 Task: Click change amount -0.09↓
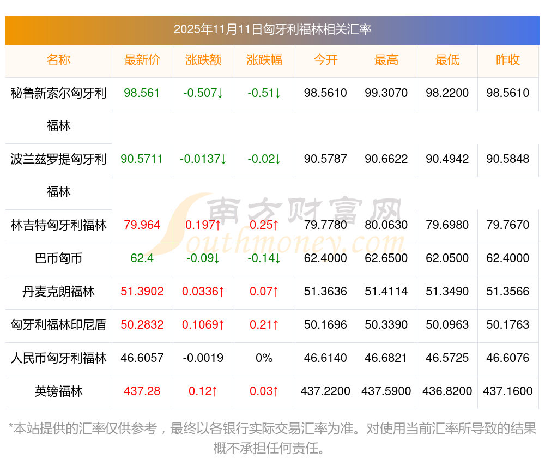pos(203,258)
